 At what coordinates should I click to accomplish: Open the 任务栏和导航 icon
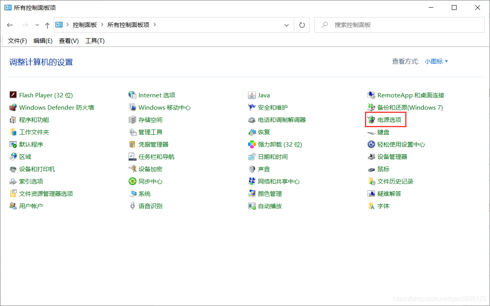(x=133, y=157)
